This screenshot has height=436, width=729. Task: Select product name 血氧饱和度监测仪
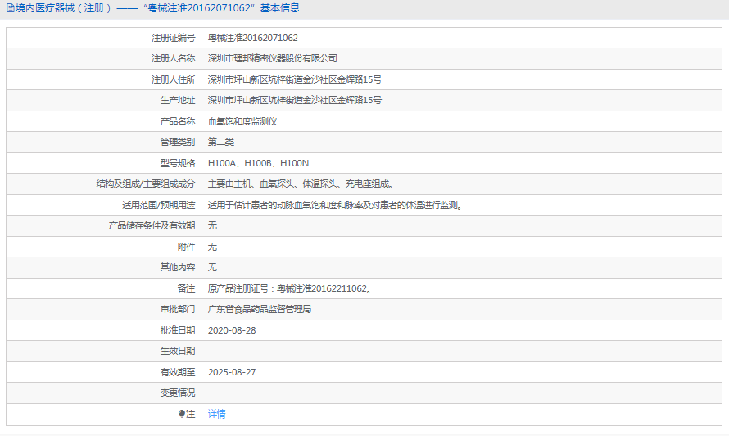(242, 121)
